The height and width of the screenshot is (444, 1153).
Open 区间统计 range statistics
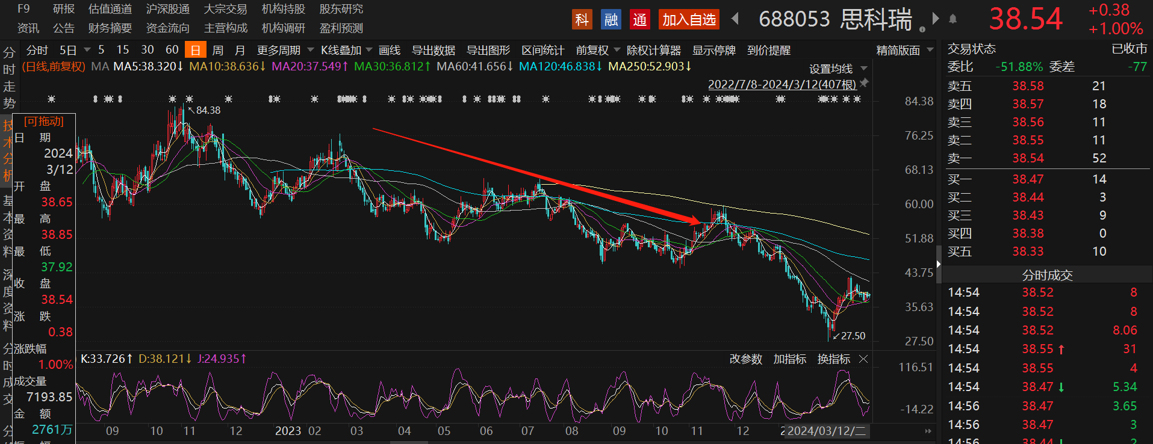pyautogui.click(x=543, y=51)
